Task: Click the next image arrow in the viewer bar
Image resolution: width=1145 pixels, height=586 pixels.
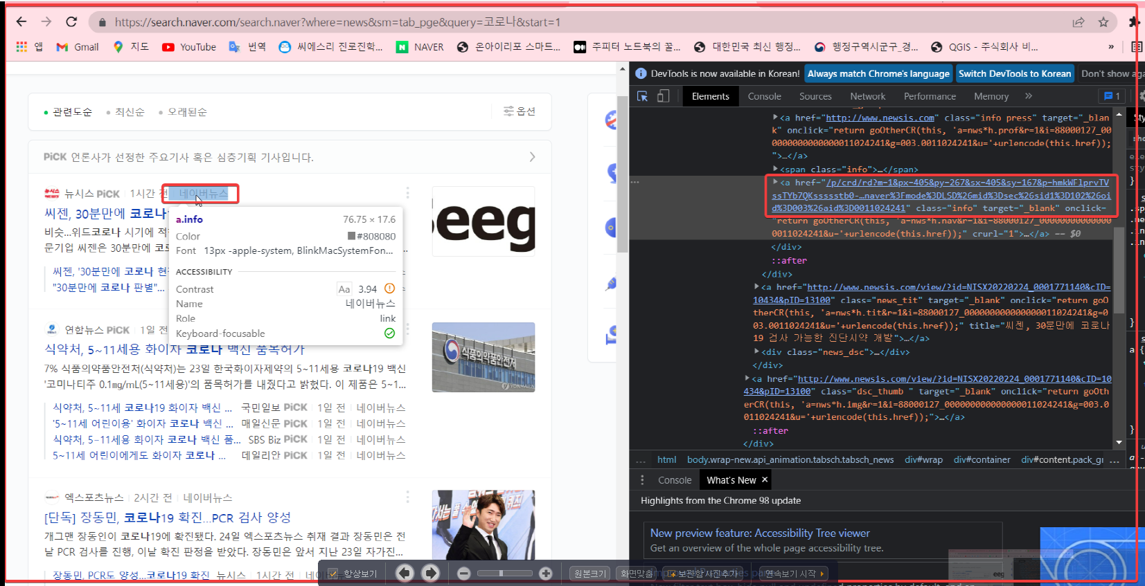Action: (431, 573)
